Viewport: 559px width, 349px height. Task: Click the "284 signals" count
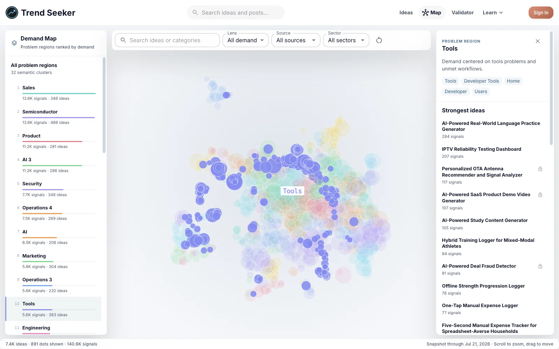click(x=453, y=136)
